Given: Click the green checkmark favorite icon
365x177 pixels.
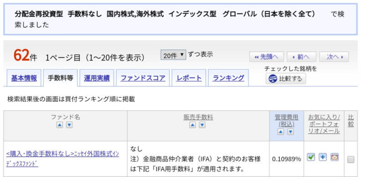Looking at the screenshot, I should click(x=311, y=157).
